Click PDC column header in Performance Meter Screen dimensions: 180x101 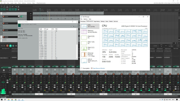[56, 29]
